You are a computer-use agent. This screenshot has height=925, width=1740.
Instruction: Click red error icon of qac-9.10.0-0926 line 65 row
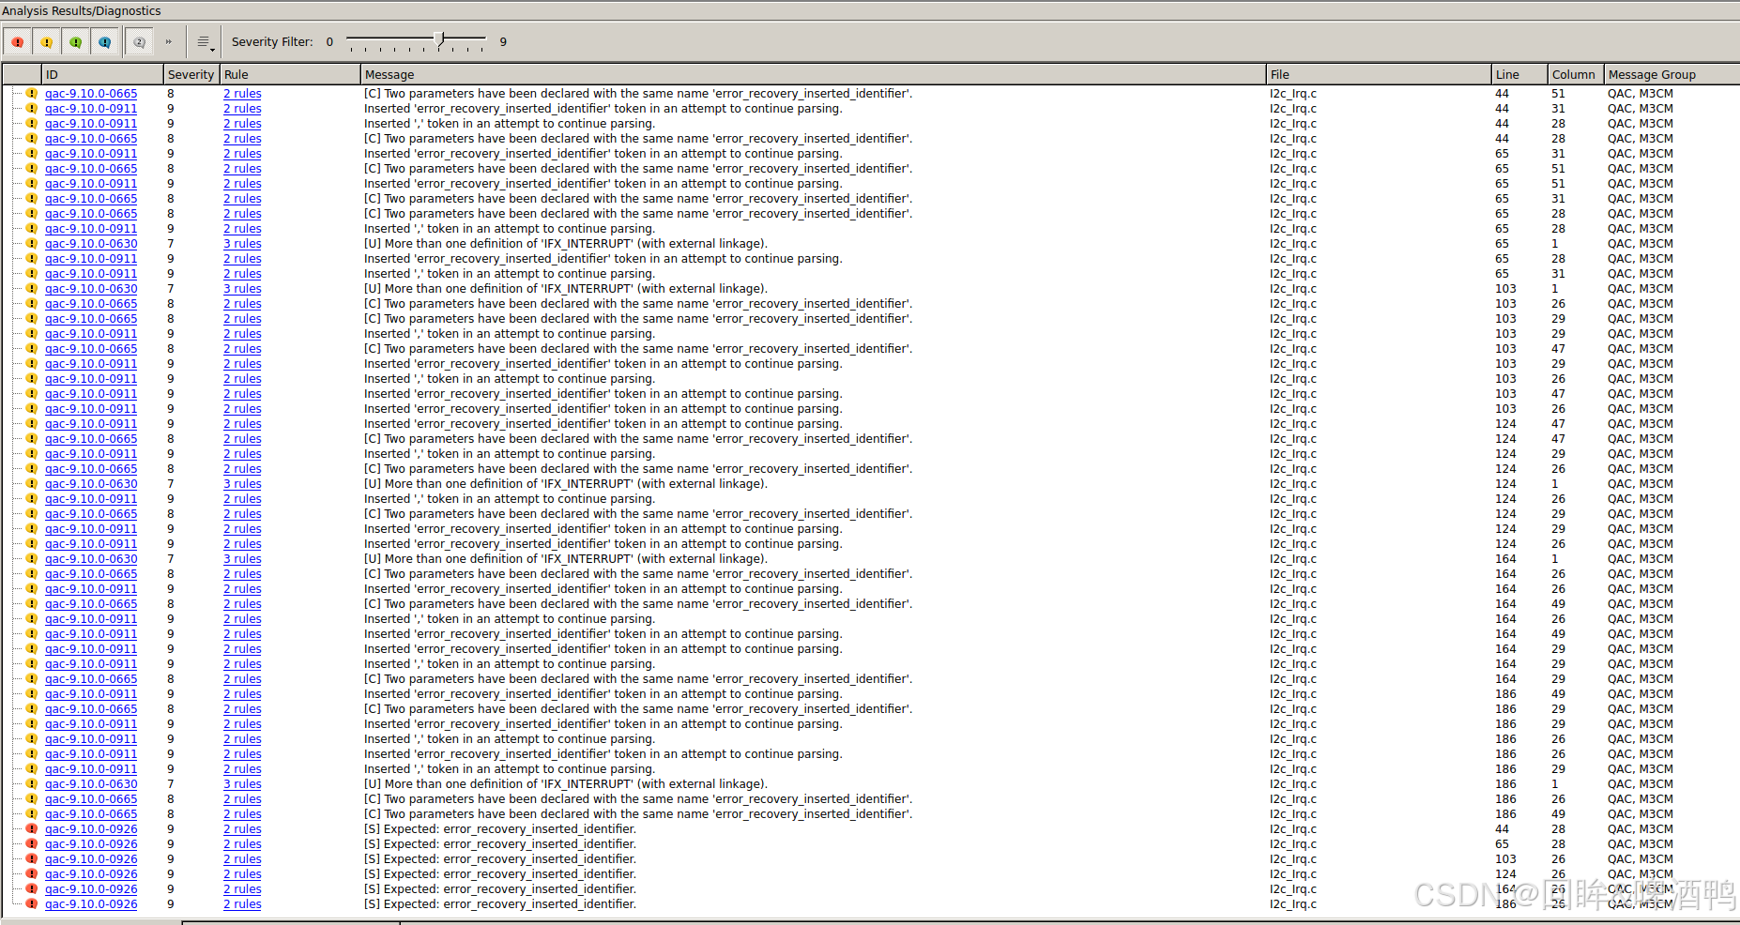[32, 844]
